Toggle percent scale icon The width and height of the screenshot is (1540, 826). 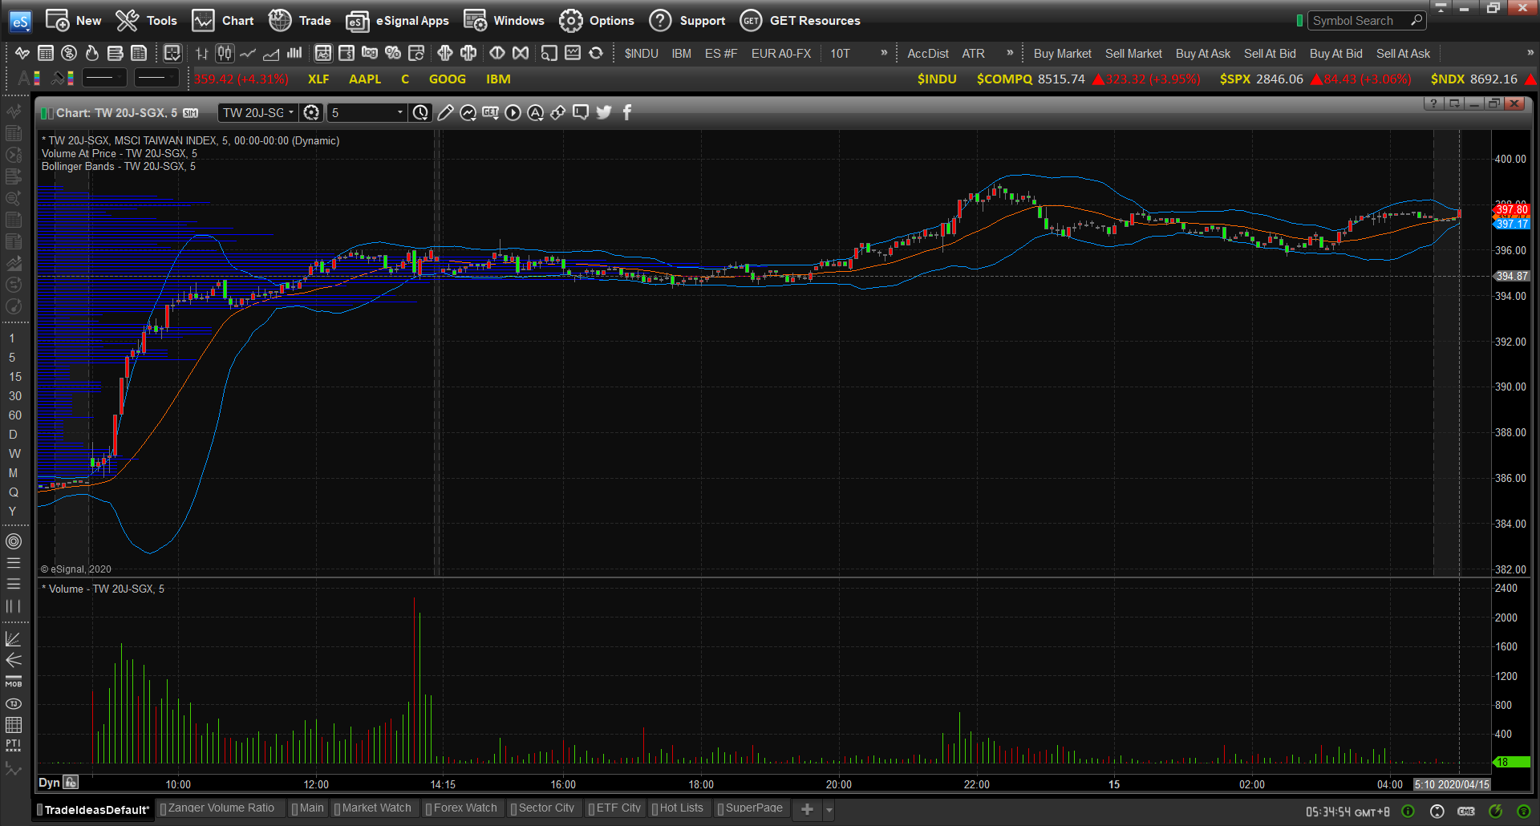pos(393,53)
